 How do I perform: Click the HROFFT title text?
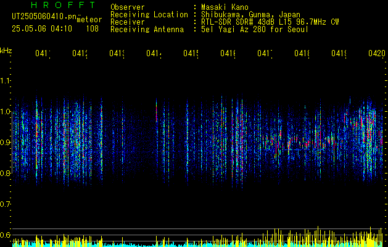pos(64,5)
